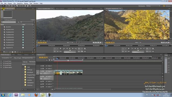Toggle sync lock on Audio 4 track

click(43, 87)
